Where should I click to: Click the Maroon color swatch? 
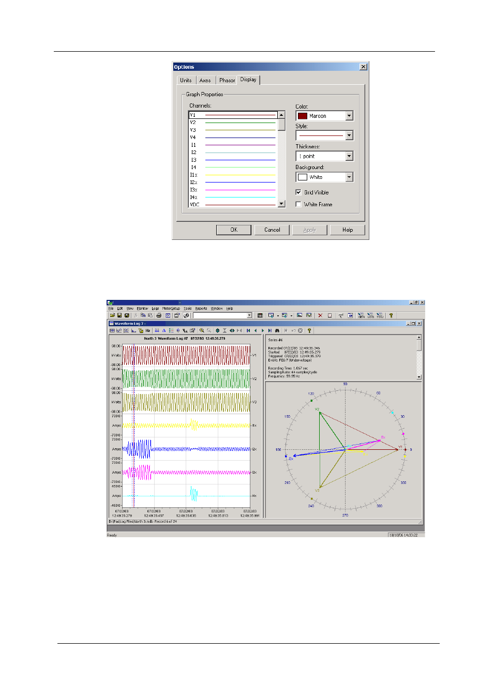[303, 116]
